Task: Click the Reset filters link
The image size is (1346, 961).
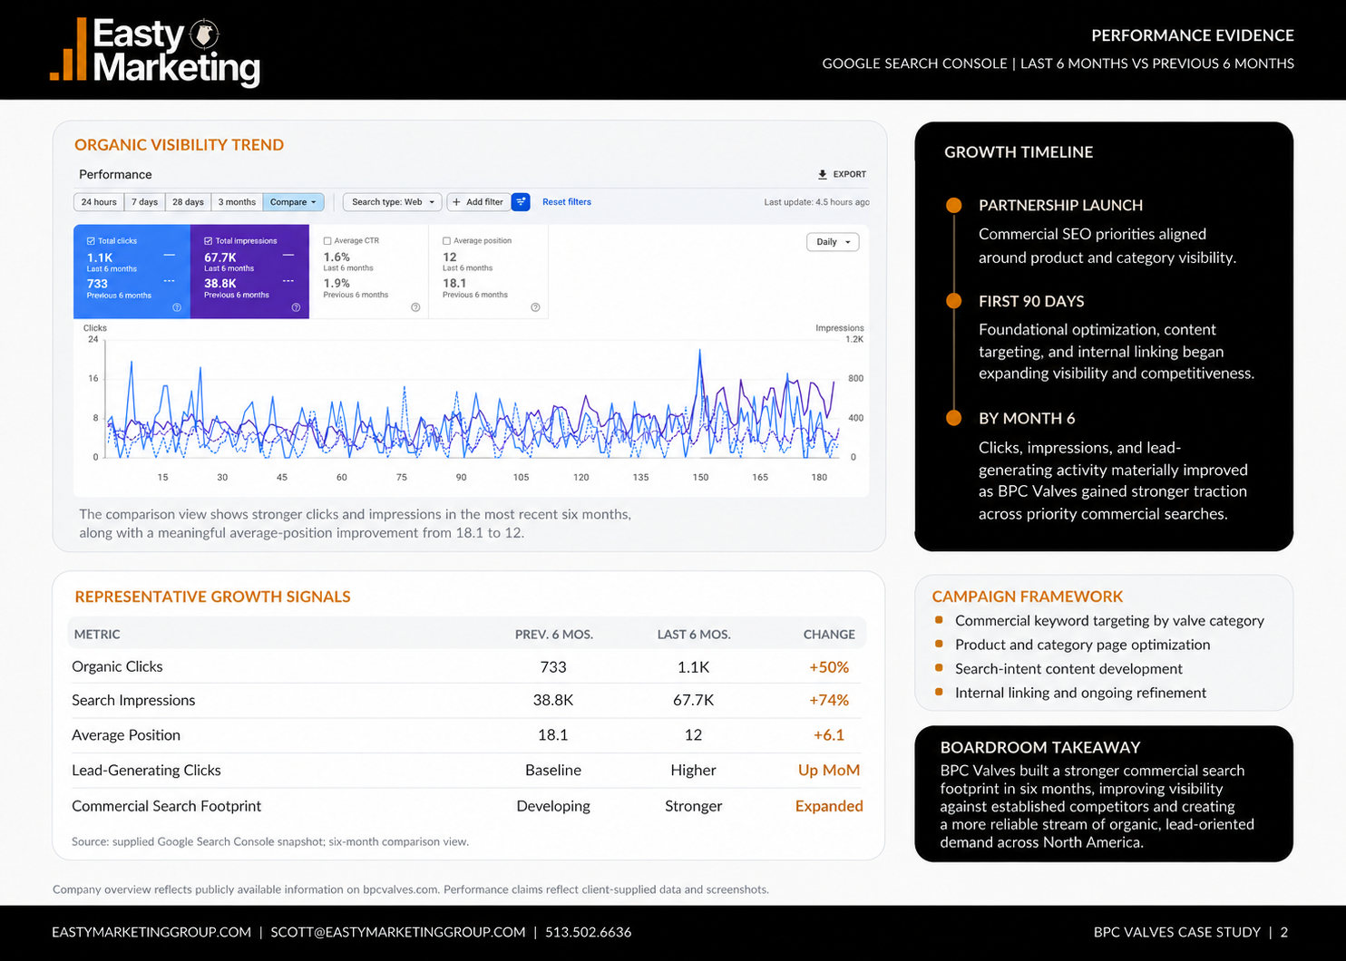Action: [x=567, y=202]
